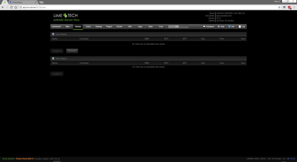Click the User Shares shield icon
This screenshot has width=297, height=162.
click(x=53, y=34)
